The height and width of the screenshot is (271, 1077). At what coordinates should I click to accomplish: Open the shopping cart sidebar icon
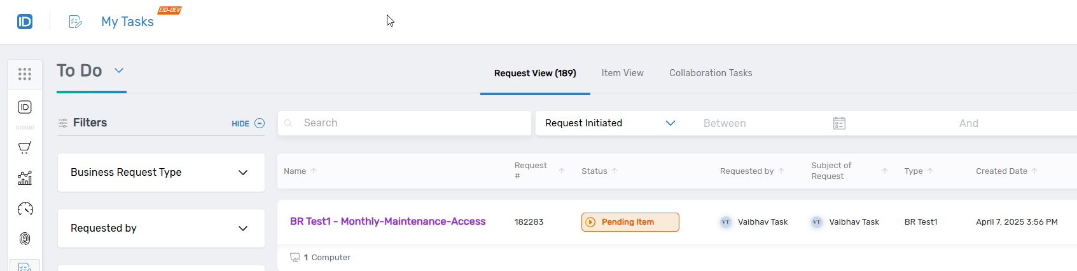coord(25,148)
